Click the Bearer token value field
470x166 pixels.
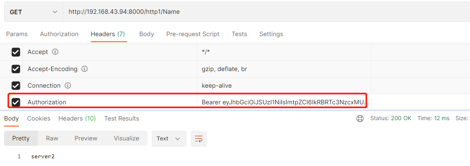(284, 102)
